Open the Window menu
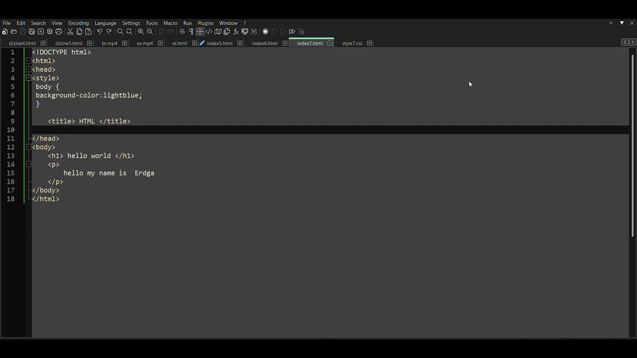This screenshot has height=358, width=637. tap(228, 23)
